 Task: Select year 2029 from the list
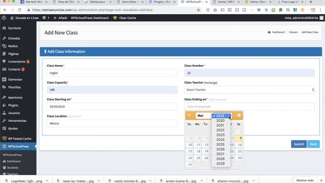[x=220, y=164]
